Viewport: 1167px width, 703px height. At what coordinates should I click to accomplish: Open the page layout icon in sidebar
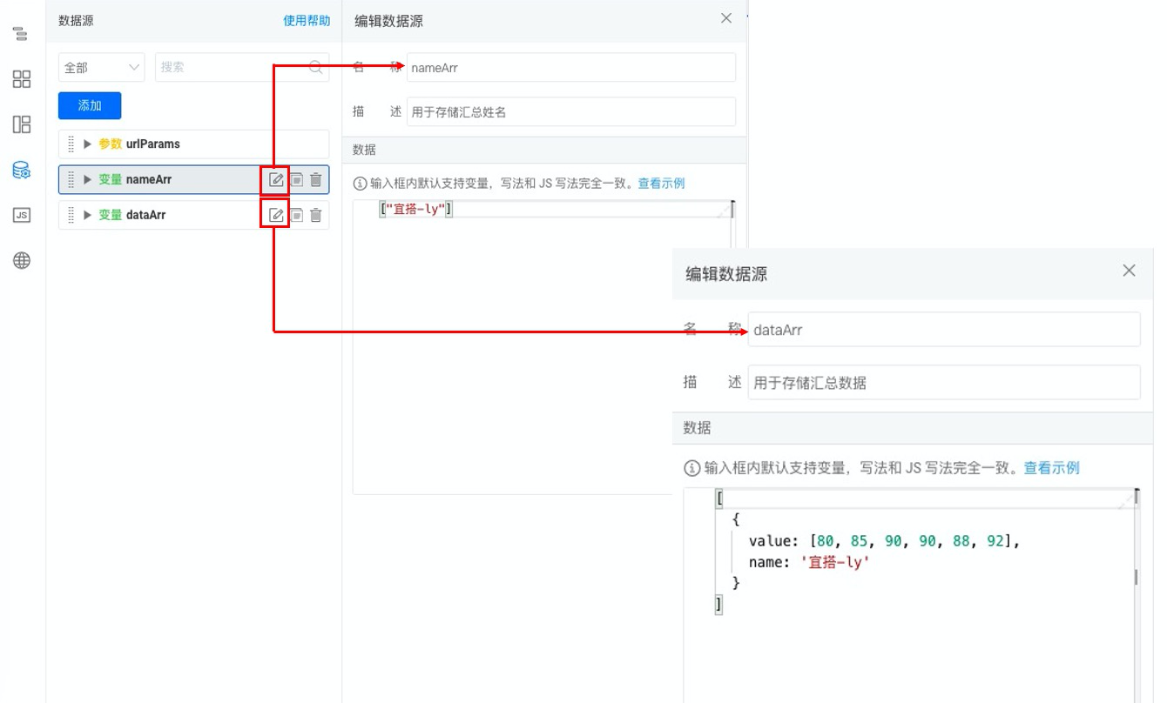(22, 124)
